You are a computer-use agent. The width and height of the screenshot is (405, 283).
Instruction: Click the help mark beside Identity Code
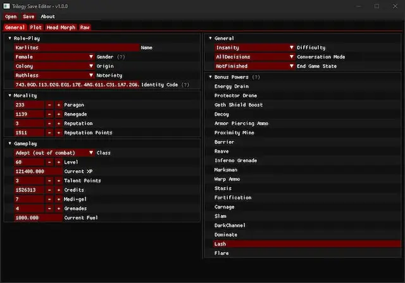185,85
